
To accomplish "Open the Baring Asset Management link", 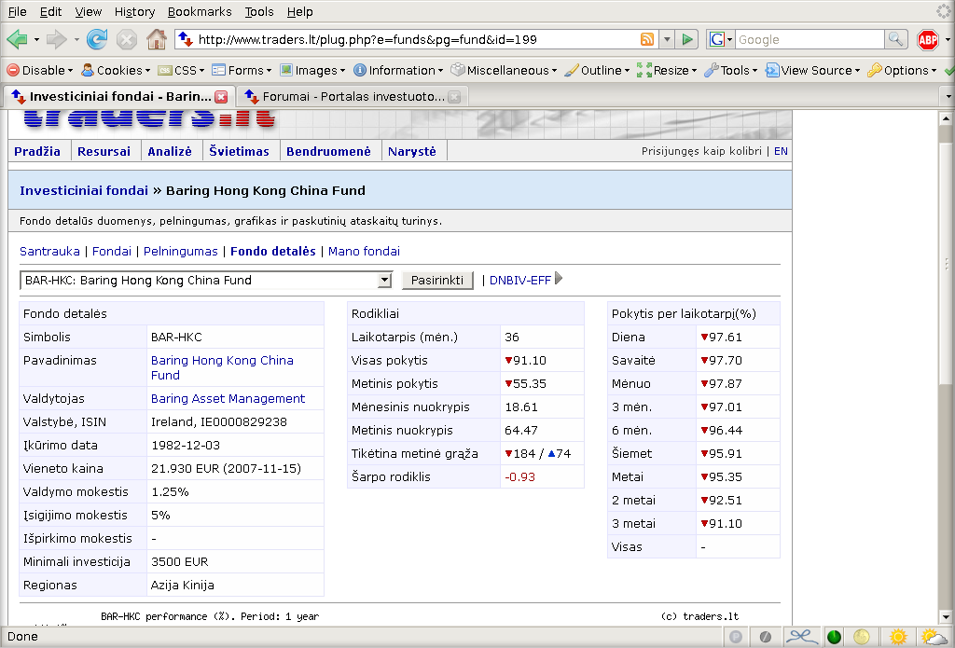I will [x=228, y=399].
